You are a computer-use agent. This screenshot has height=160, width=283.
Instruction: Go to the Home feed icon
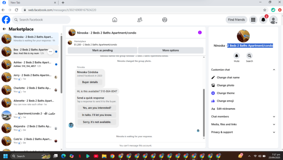(x=115, y=20)
